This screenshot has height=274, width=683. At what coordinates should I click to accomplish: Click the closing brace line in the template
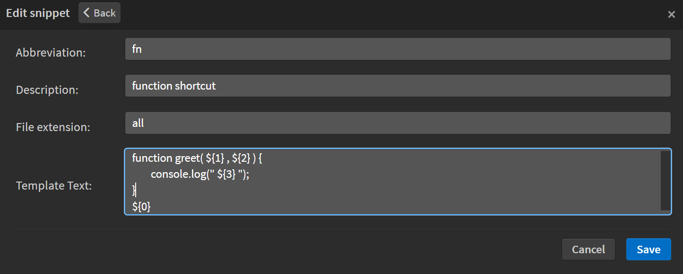coord(134,190)
